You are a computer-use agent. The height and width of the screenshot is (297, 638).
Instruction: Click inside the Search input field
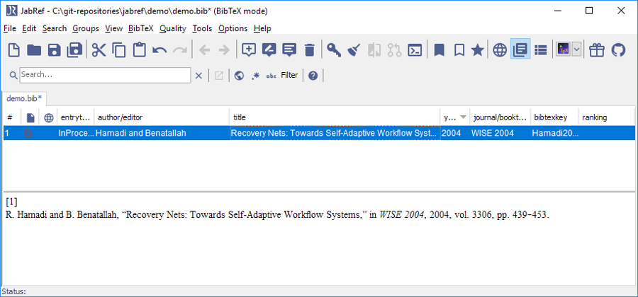click(x=104, y=75)
